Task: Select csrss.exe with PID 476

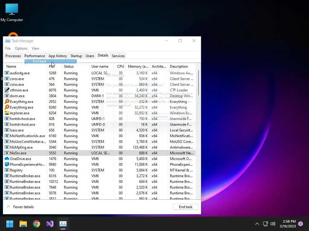Action: tap(100, 79)
